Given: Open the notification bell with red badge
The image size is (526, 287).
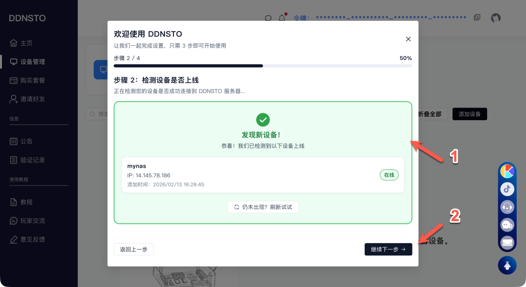Looking at the screenshot, I should (282, 18).
